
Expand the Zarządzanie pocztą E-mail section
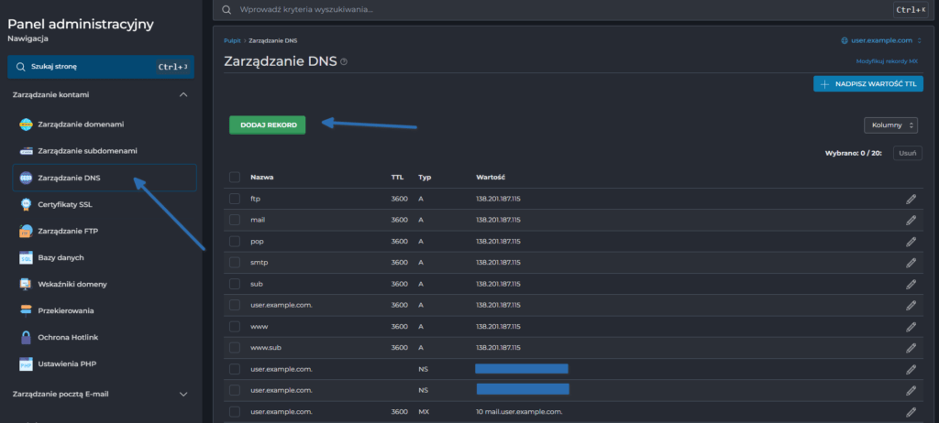(x=183, y=394)
